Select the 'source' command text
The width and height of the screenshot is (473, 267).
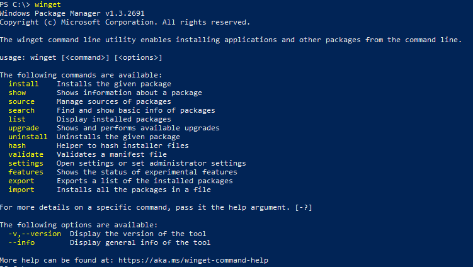[21, 101]
